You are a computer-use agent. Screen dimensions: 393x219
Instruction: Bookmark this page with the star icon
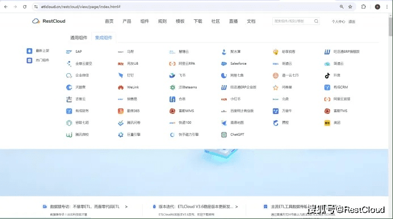[x=350, y=7]
